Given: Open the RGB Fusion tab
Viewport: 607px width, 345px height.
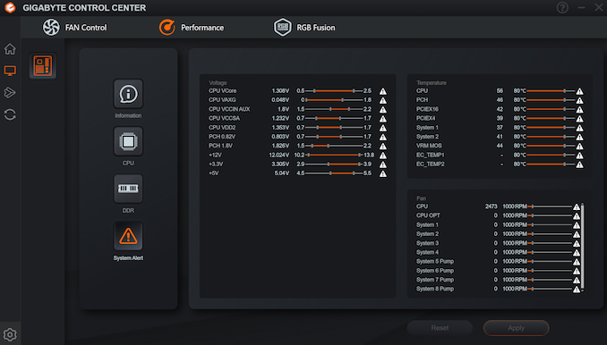Looking at the screenshot, I should tap(304, 28).
